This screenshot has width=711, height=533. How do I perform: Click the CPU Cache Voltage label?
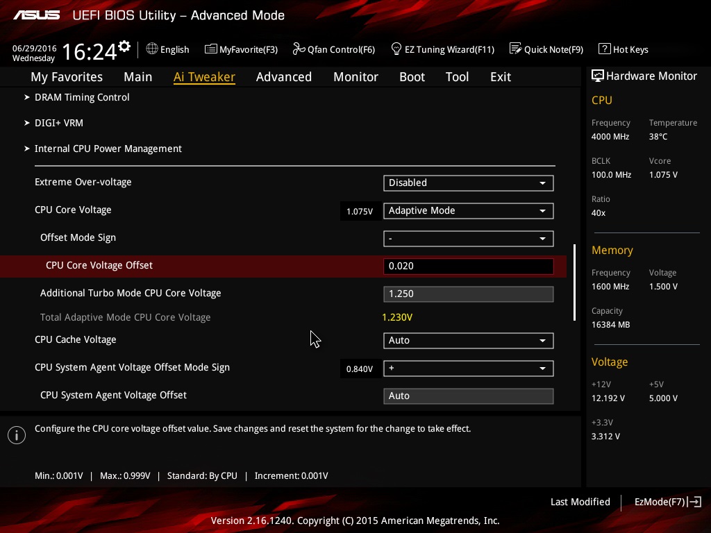pyautogui.click(x=75, y=339)
